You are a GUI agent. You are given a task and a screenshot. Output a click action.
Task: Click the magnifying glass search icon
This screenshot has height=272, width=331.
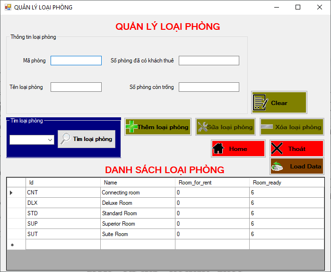click(x=65, y=139)
